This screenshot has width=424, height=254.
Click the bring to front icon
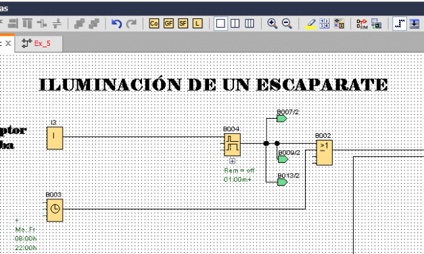click(79, 24)
